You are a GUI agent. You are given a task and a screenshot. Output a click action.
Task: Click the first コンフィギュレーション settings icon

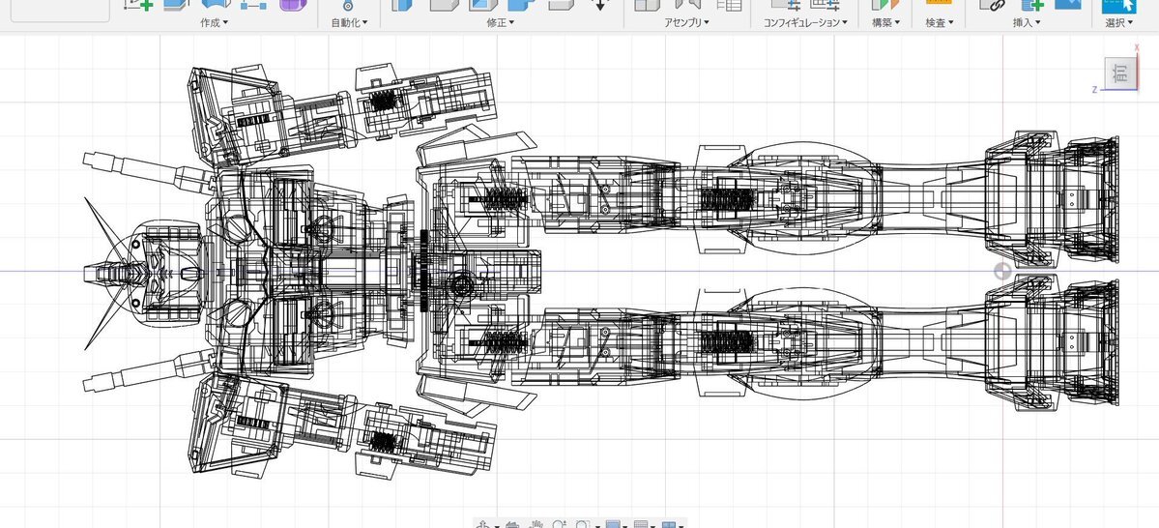click(785, 4)
